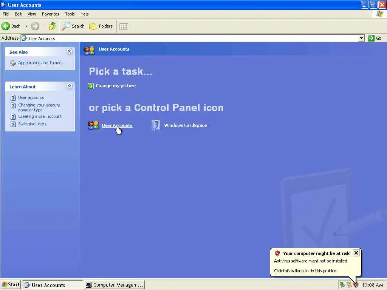The width and height of the screenshot is (387, 290).
Task: Open the User Accounts control panel link
Action: (x=117, y=125)
